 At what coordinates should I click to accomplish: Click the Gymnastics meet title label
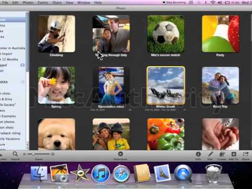coord(111,107)
